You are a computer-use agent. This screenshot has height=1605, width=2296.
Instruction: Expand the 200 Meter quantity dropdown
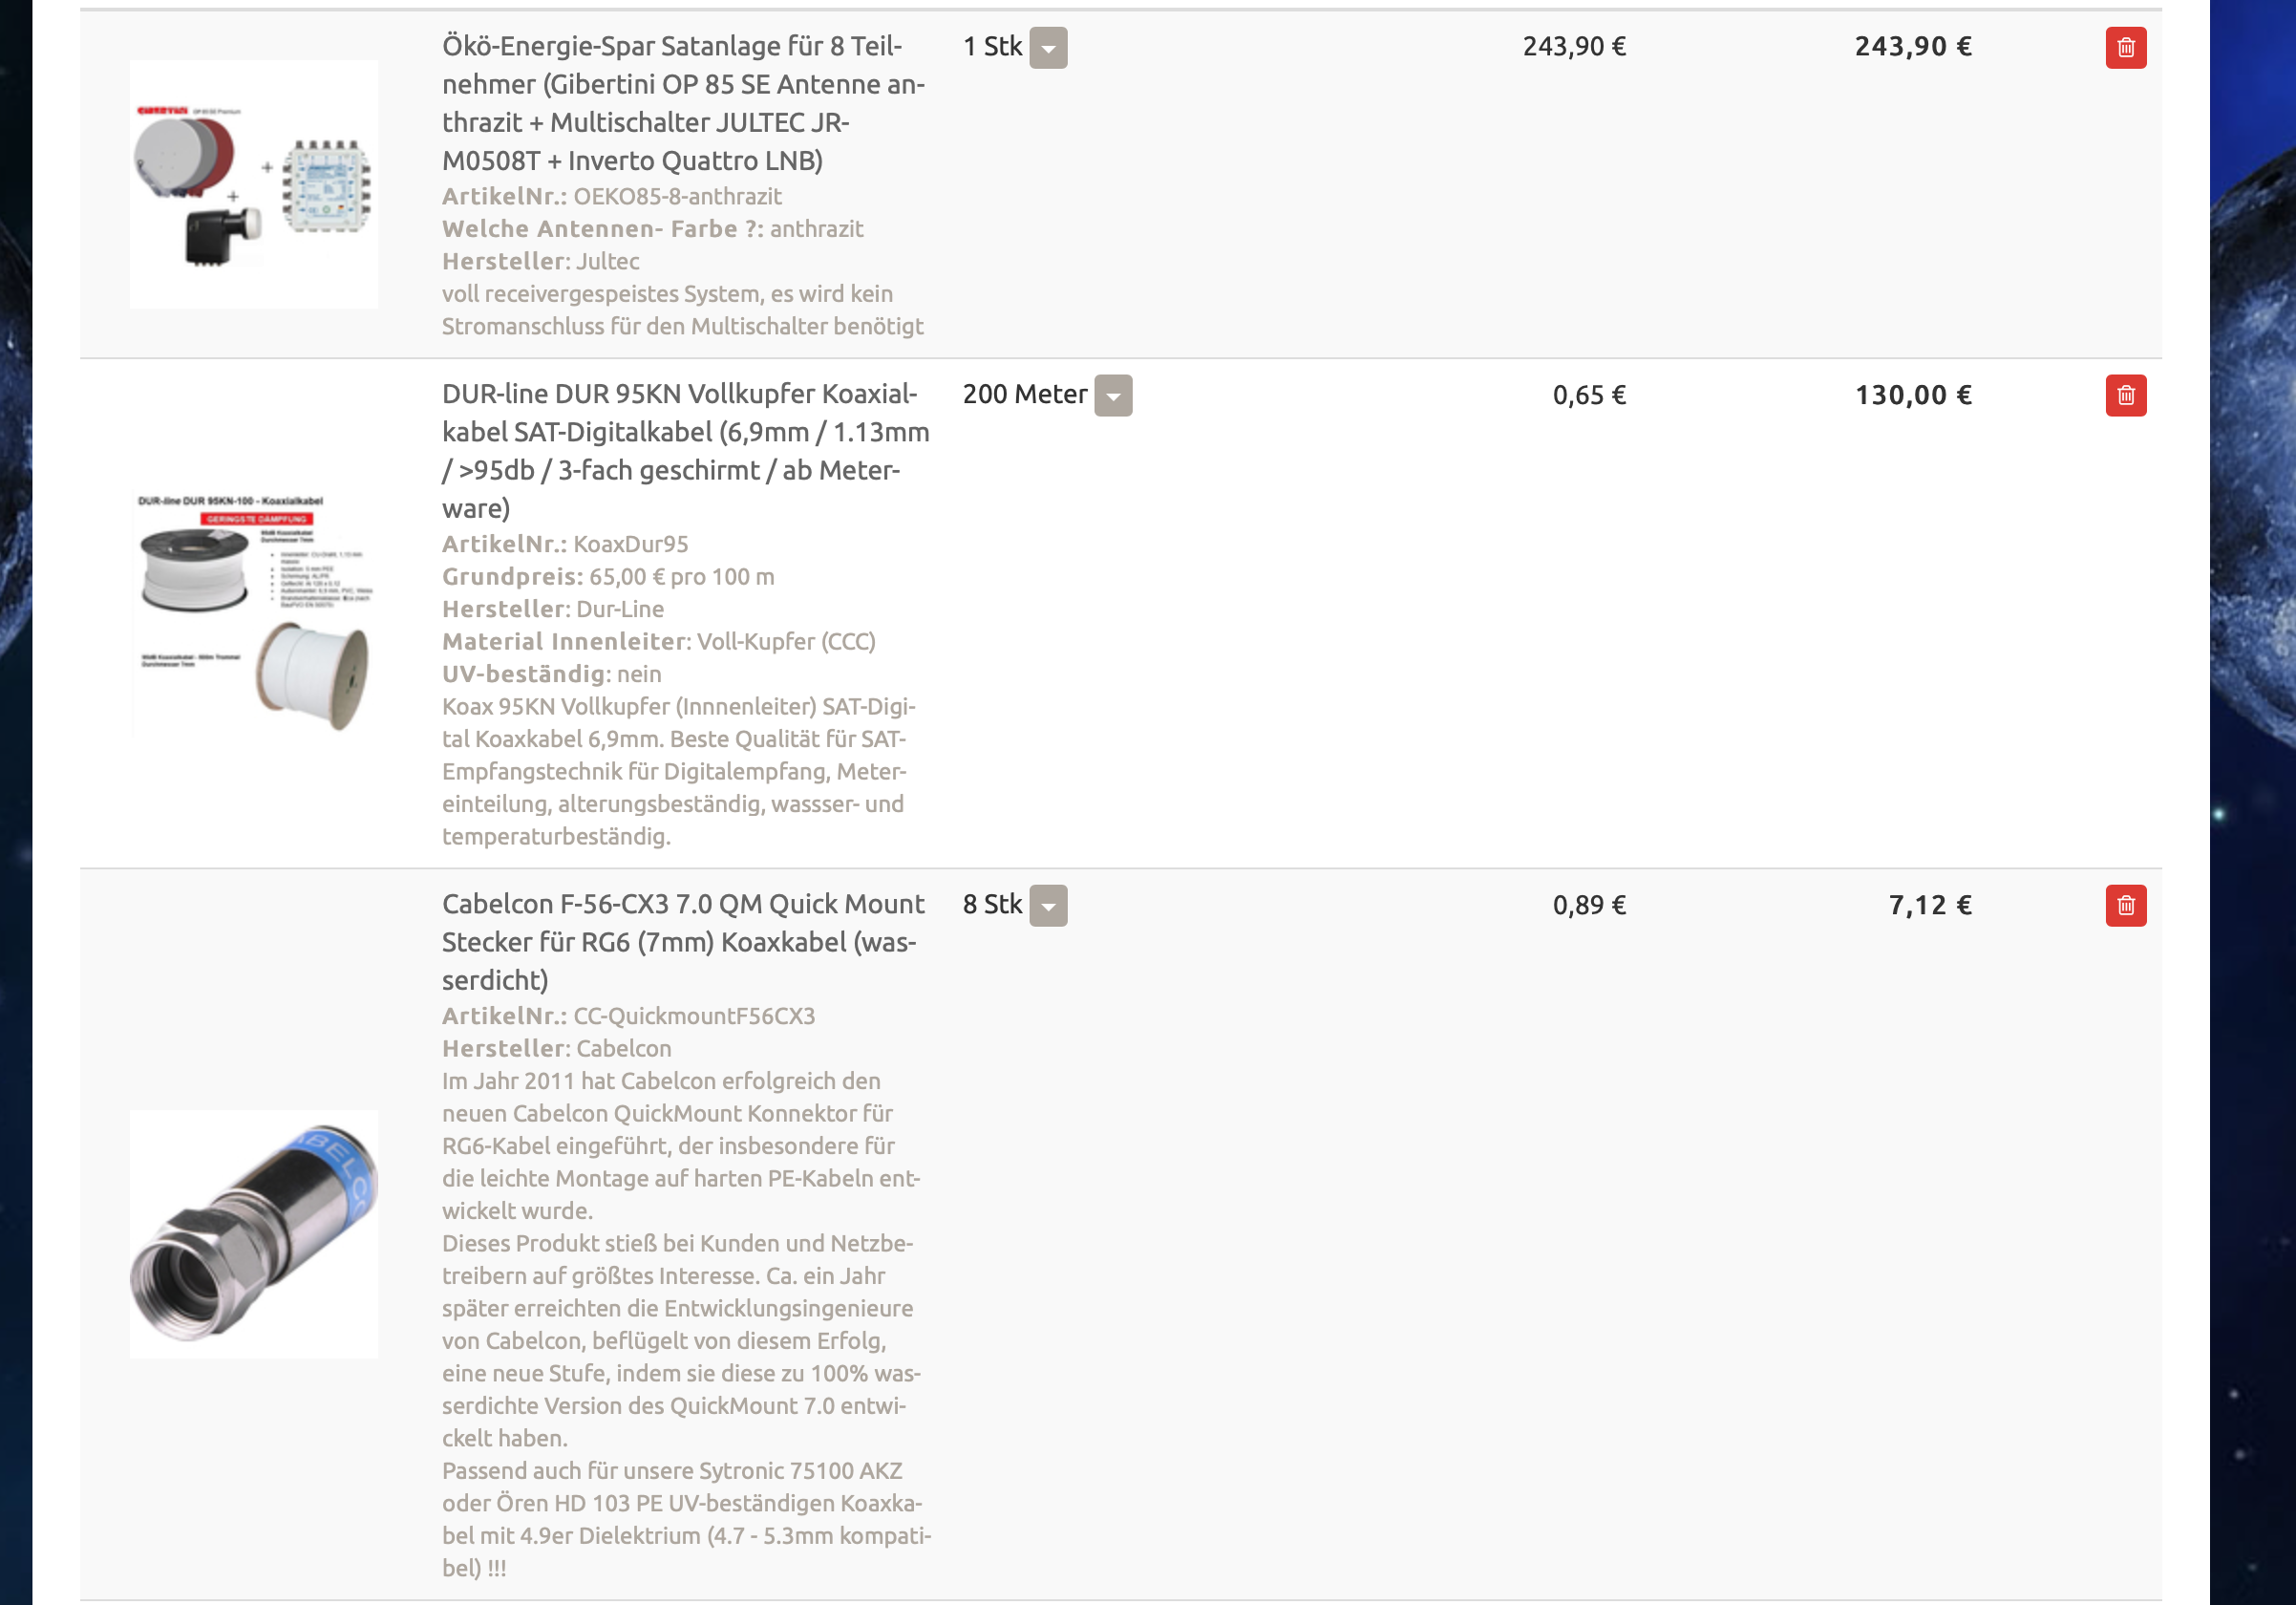pos(1113,396)
